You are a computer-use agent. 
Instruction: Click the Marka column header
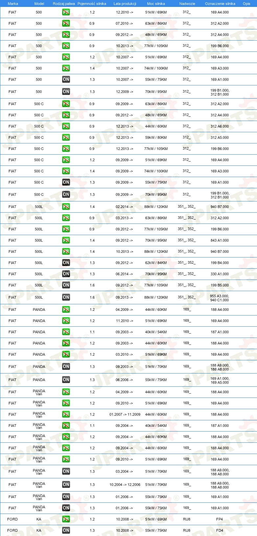13,4
